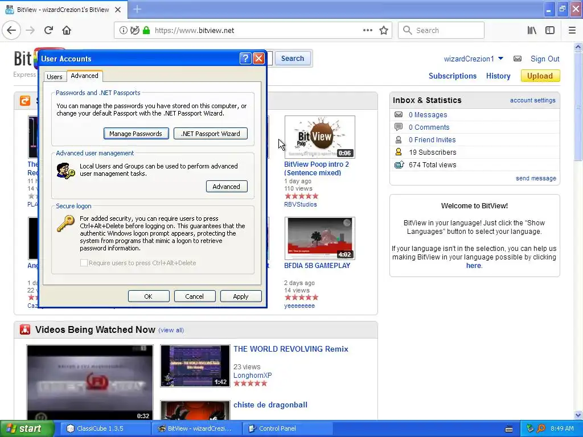The height and width of the screenshot is (437, 583).
Task: Click the 0 Messages envelope icon
Action: pos(398,114)
